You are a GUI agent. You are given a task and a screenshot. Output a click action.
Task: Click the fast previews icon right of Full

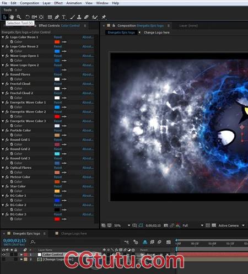coord(208,225)
